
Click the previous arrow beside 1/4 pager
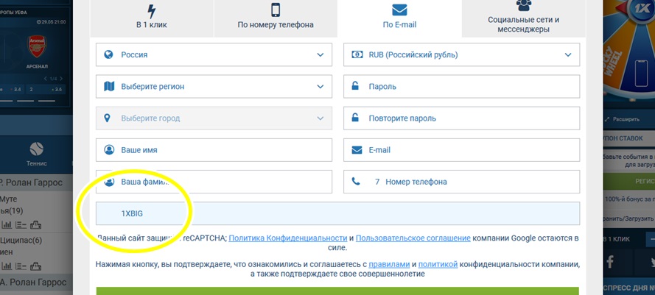[x=46, y=79]
